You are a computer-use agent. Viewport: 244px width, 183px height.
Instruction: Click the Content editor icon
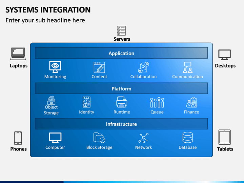point(99,67)
